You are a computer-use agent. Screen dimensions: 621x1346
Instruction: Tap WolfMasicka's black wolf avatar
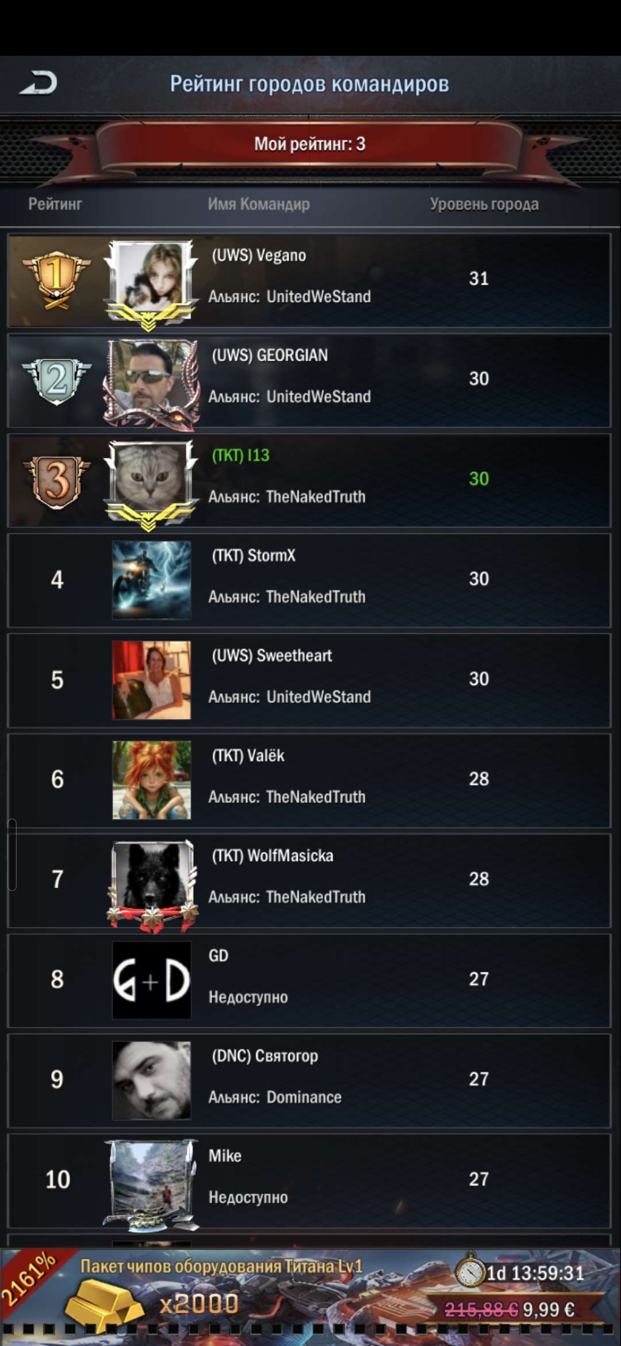click(x=151, y=882)
